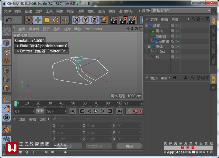
Task: Activate the Move tool
Action: (38, 20)
